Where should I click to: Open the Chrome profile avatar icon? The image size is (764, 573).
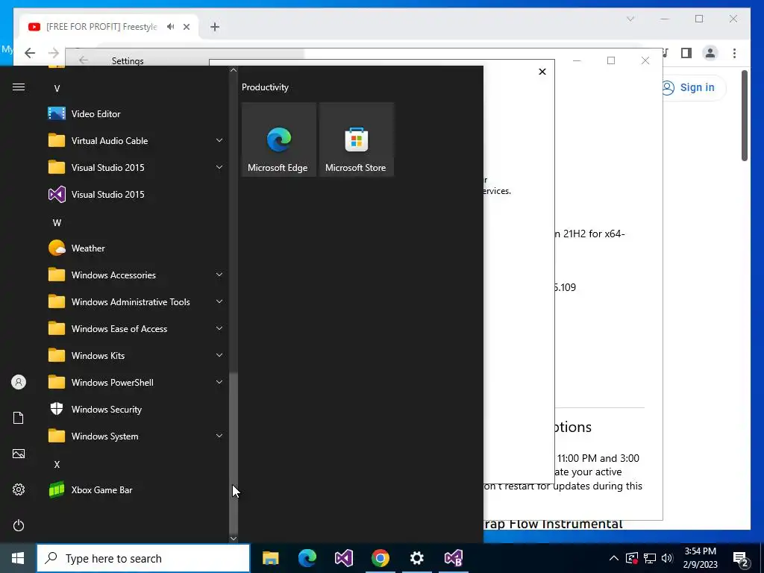coord(710,53)
